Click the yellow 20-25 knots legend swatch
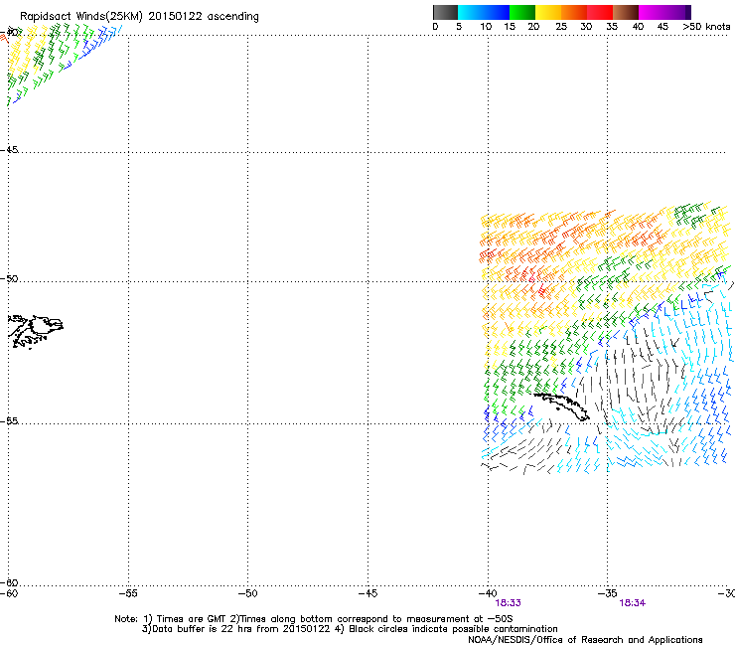The image size is (735, 646). (548, 12)
